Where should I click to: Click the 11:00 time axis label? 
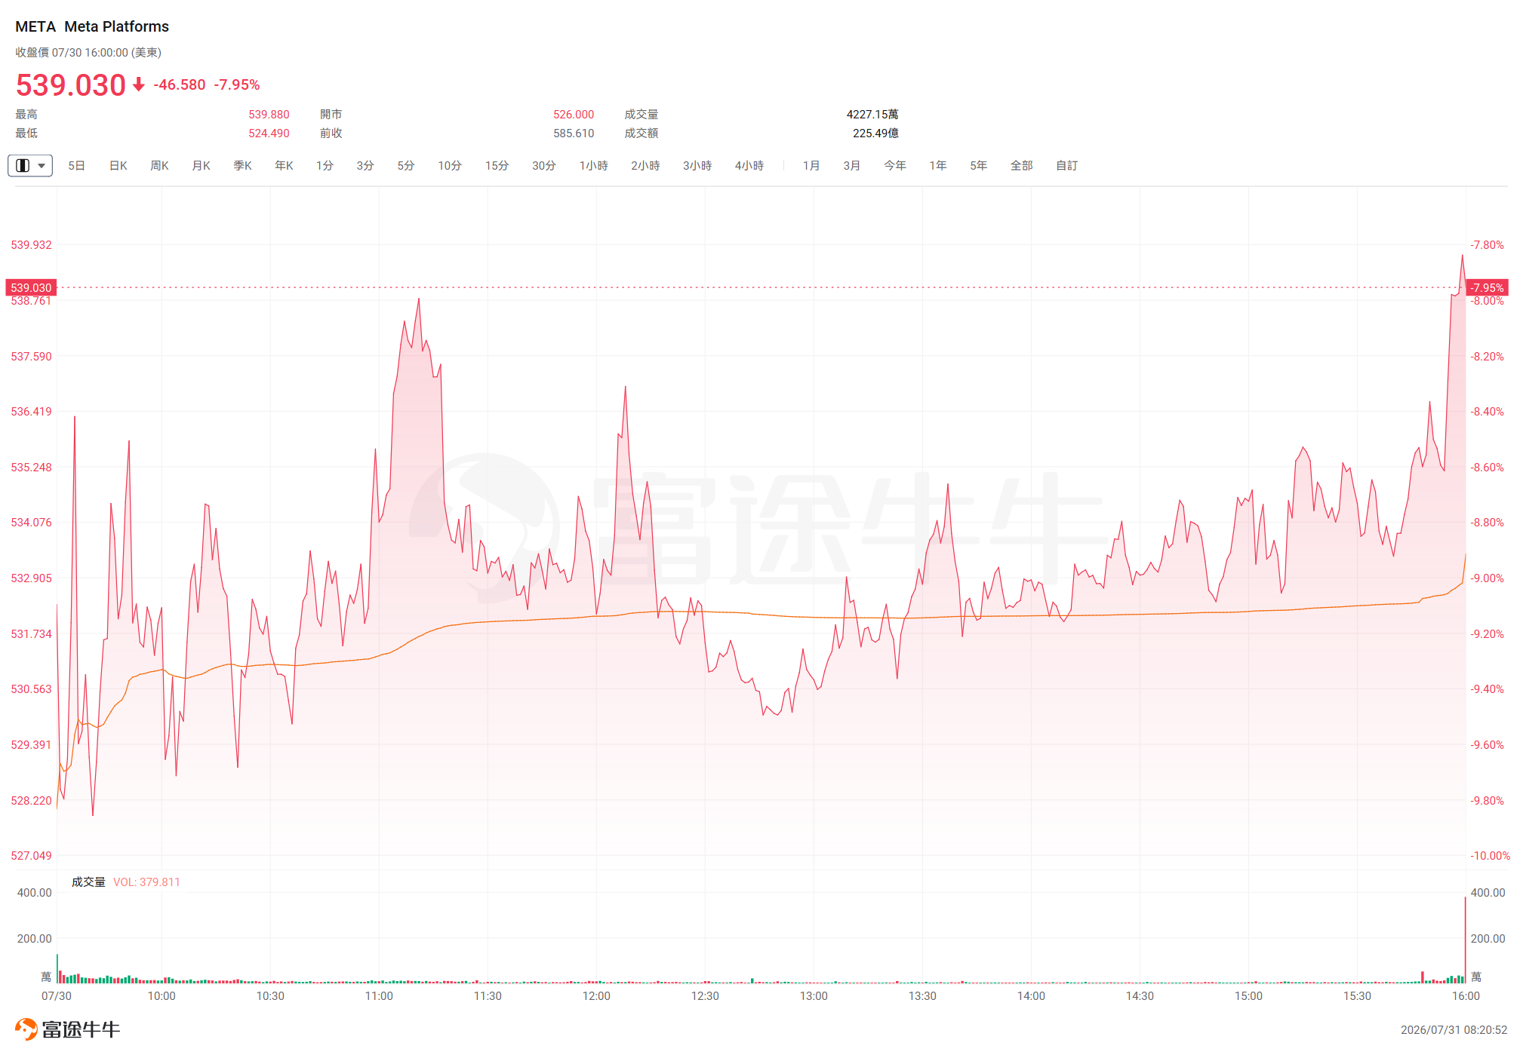379,996
